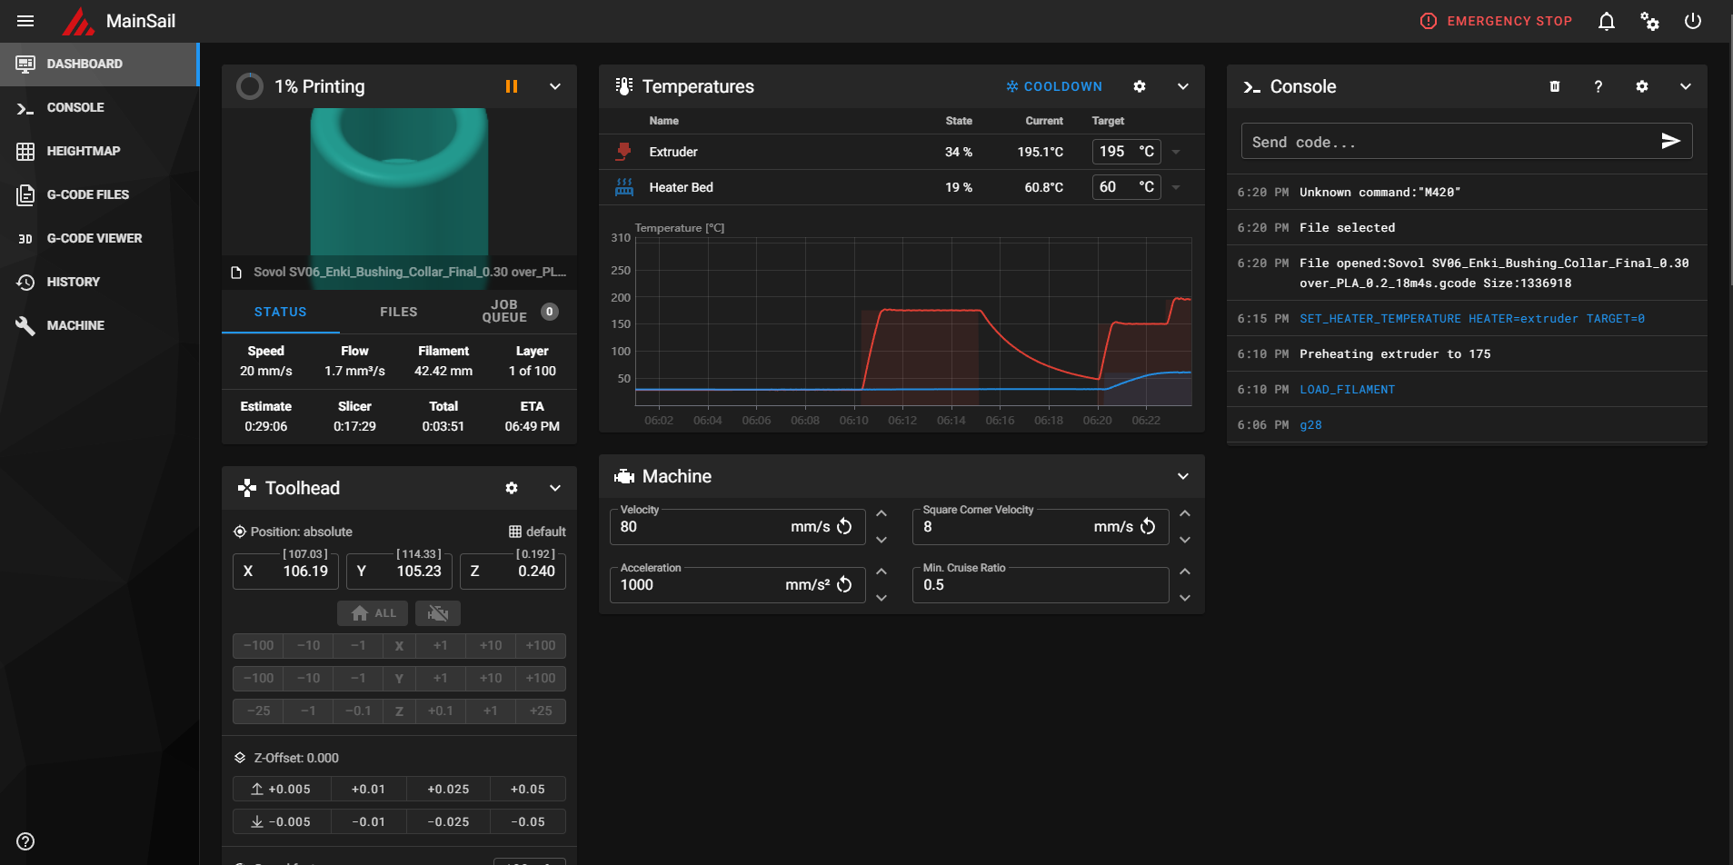This screenshot has height=865, width=1733.
Task: Click the g28 console command link
Action: [x=1310, y=425]
